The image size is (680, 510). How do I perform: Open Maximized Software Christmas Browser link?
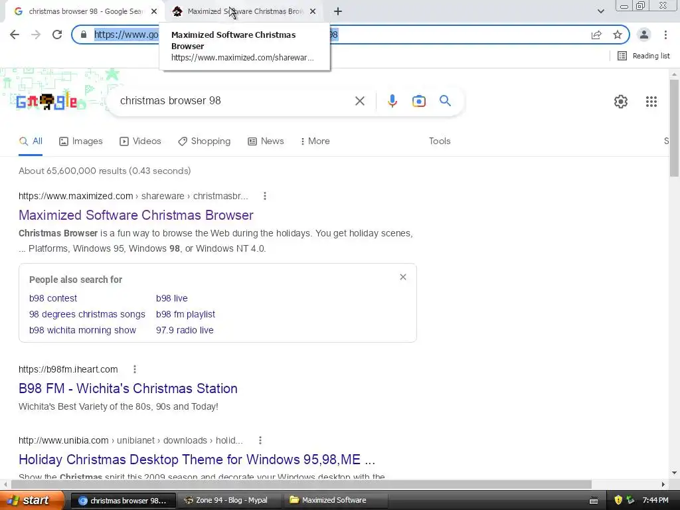135,215
